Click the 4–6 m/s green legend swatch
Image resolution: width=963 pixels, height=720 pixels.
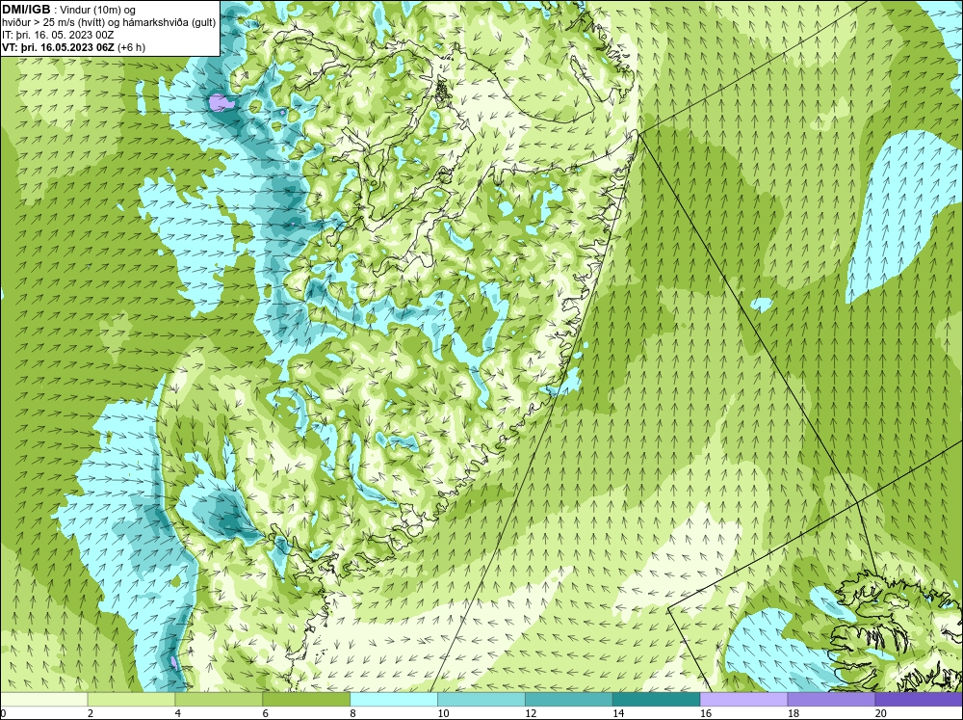(x=219, y=700)
